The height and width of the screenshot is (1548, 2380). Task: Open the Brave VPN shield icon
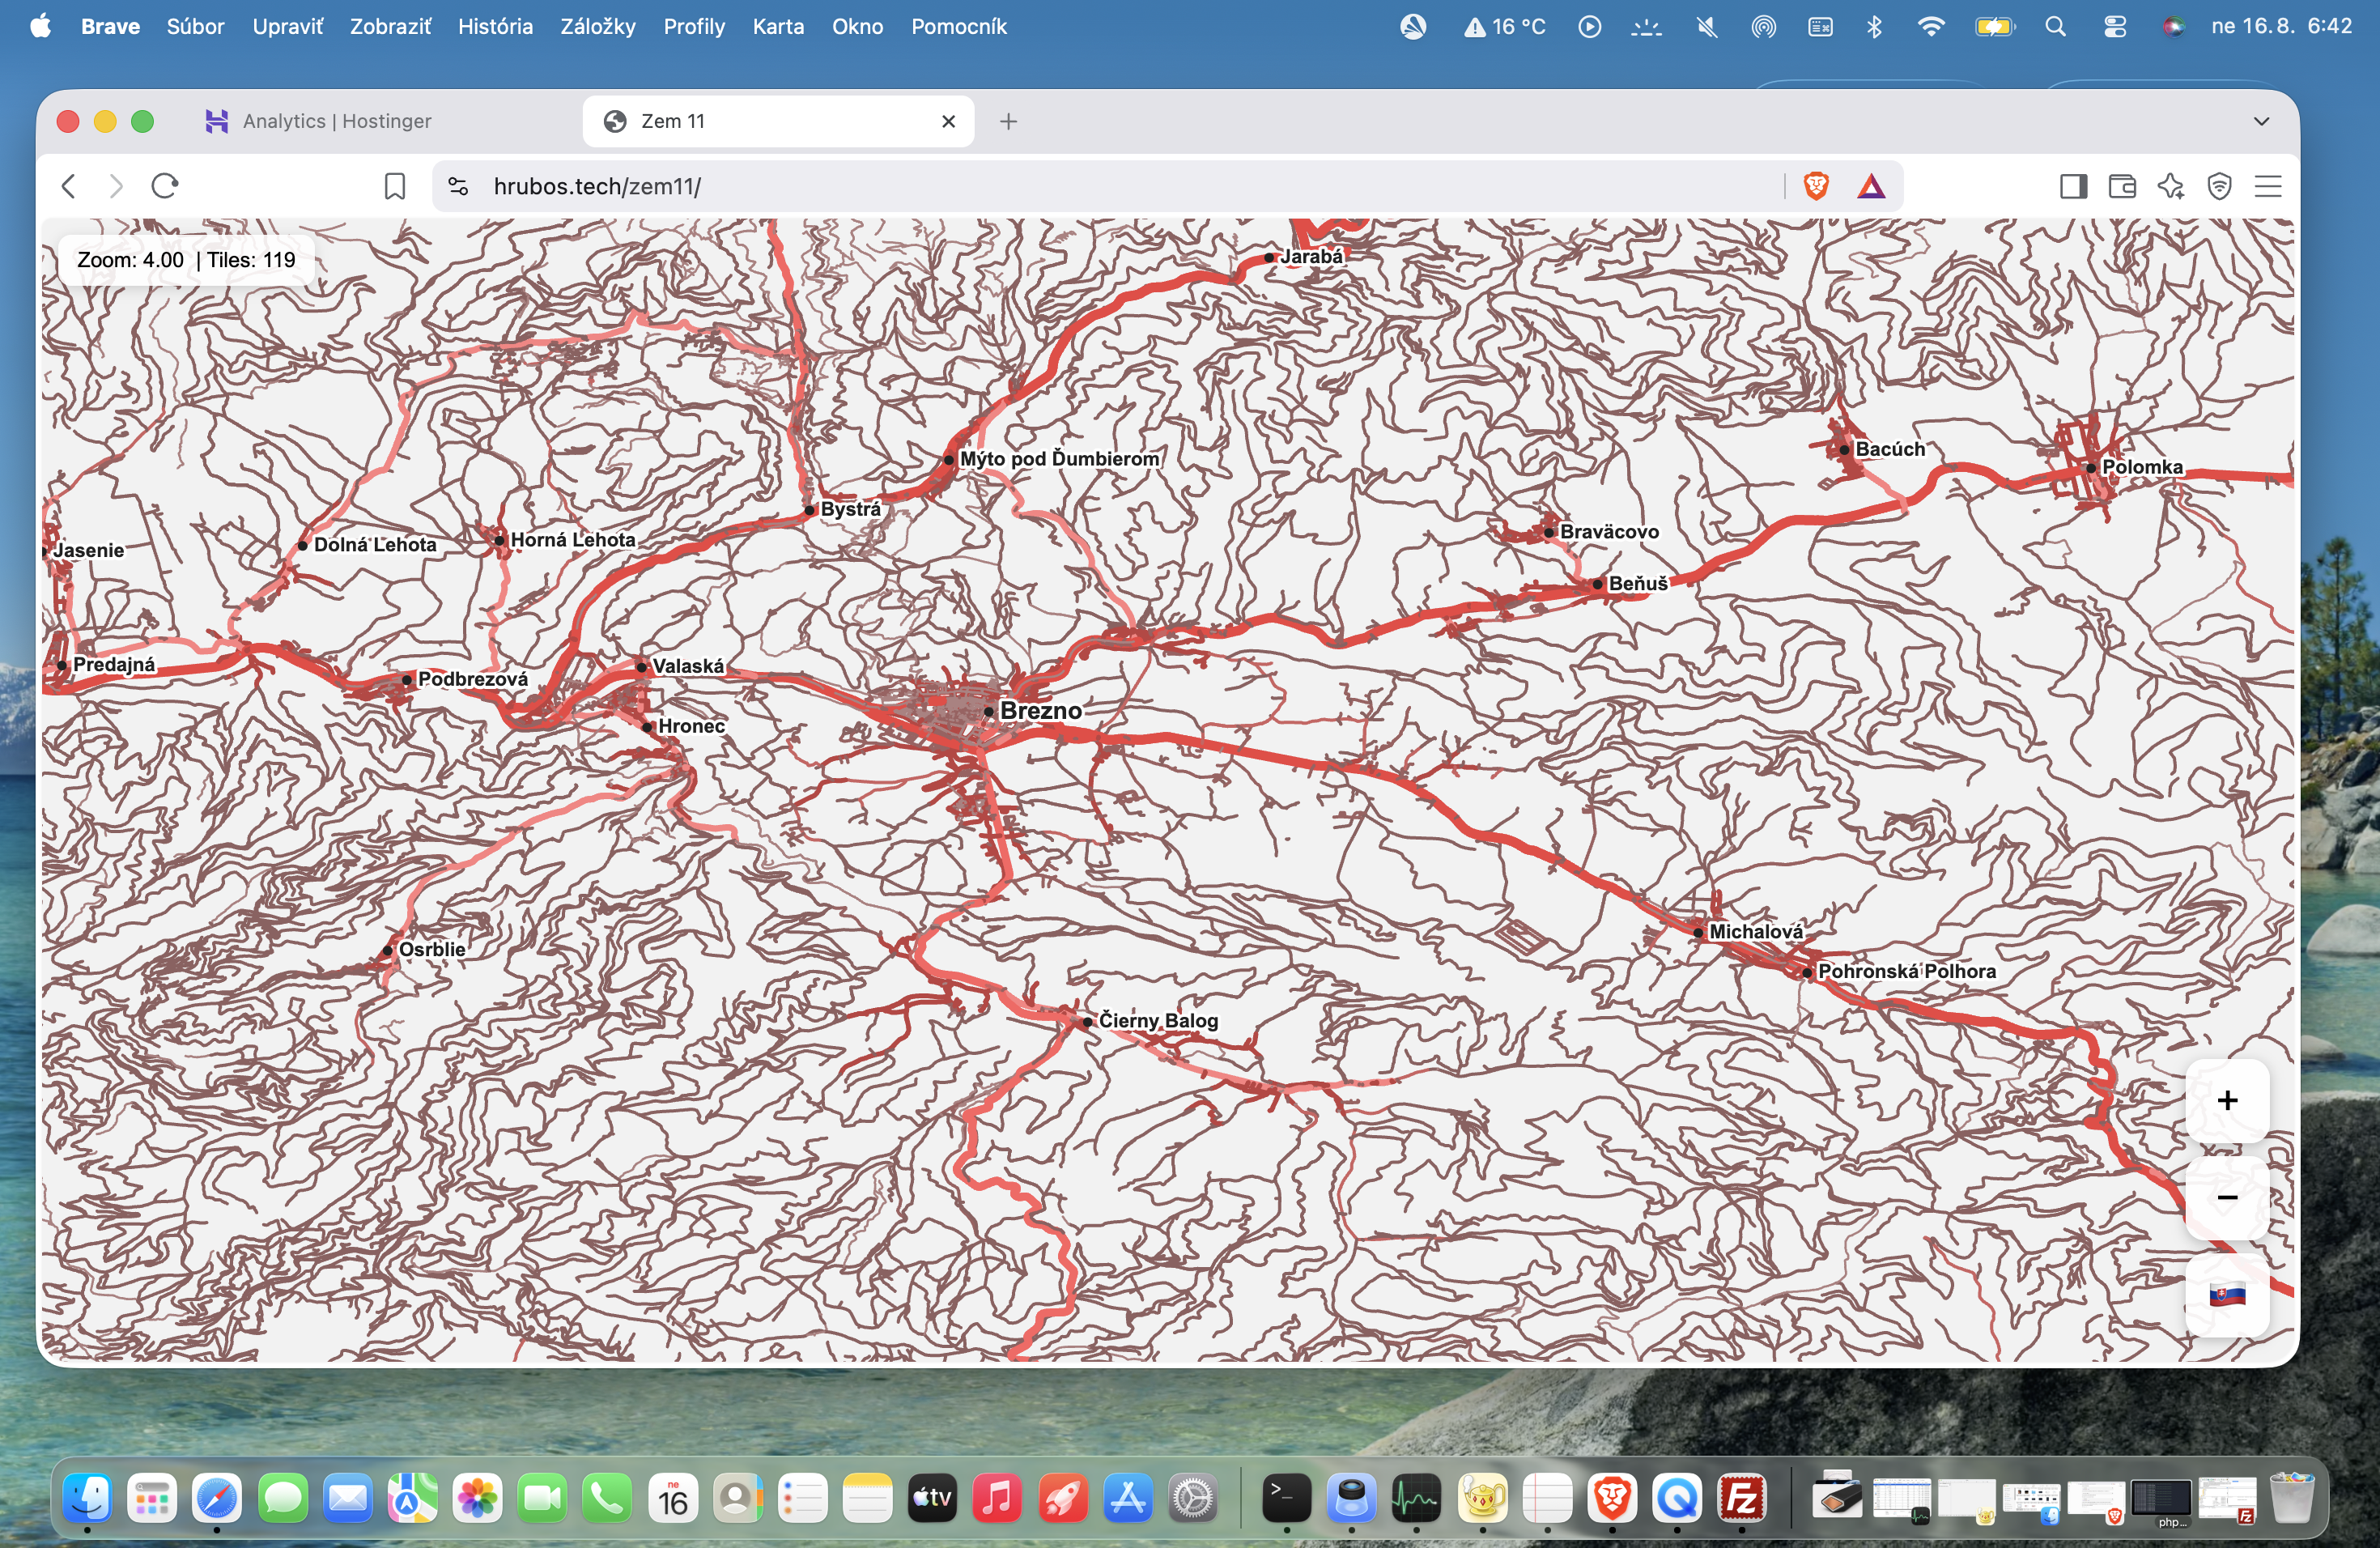2219,186
